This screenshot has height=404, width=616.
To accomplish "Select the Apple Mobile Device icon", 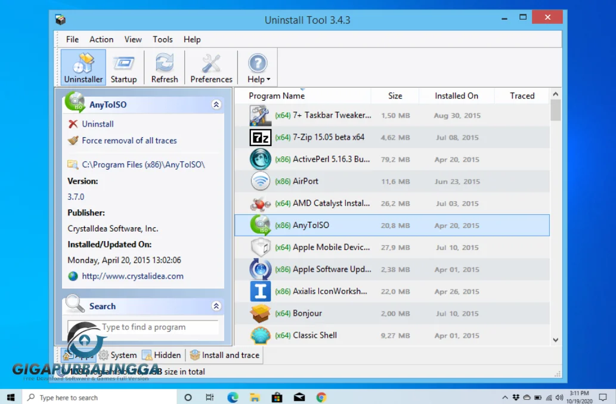I will coord(260,247).
